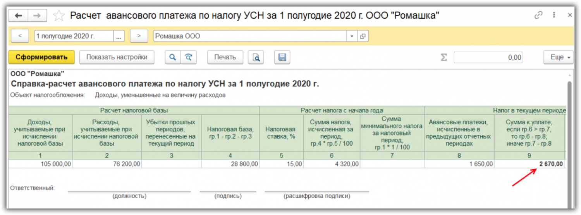Select cell with income 105 000,00
The image size is (581, 215).
click(40, 164)
